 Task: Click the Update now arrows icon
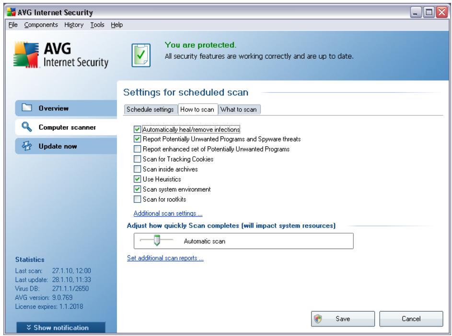27,146
